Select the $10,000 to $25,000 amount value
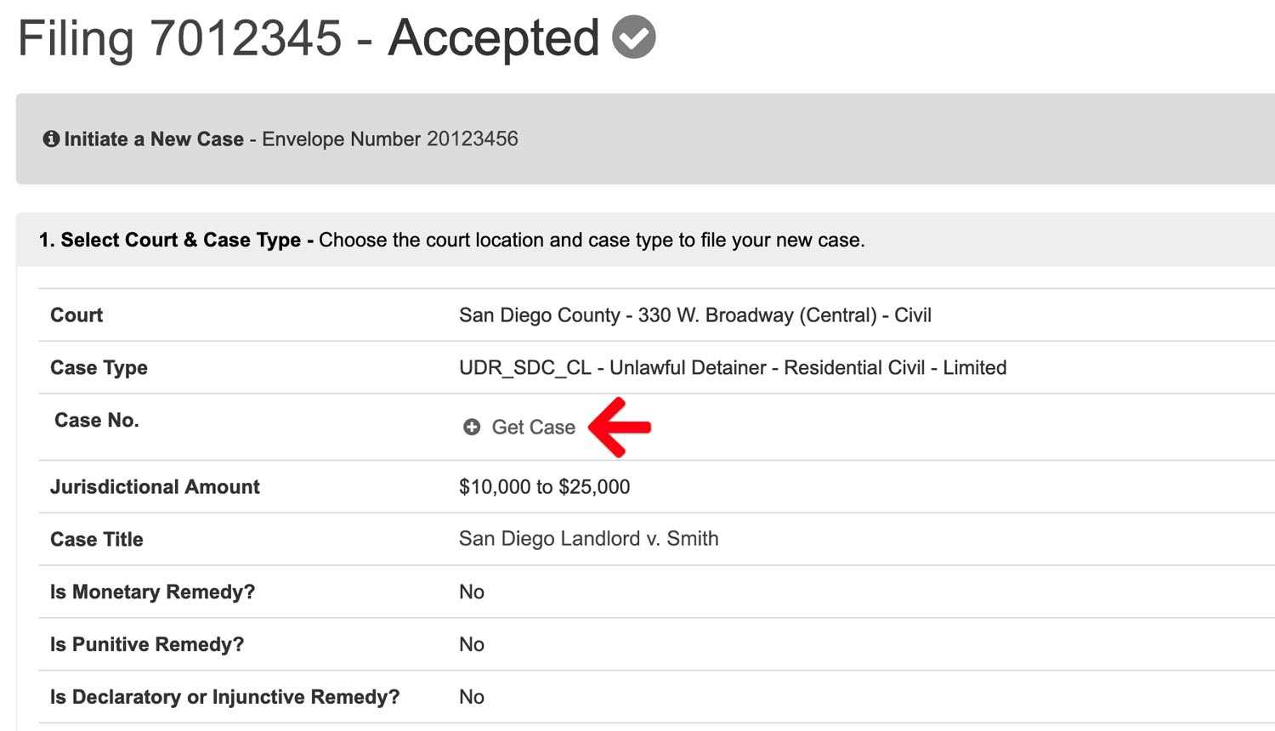Screen dimensions: 1275x731 pos(544,487)
